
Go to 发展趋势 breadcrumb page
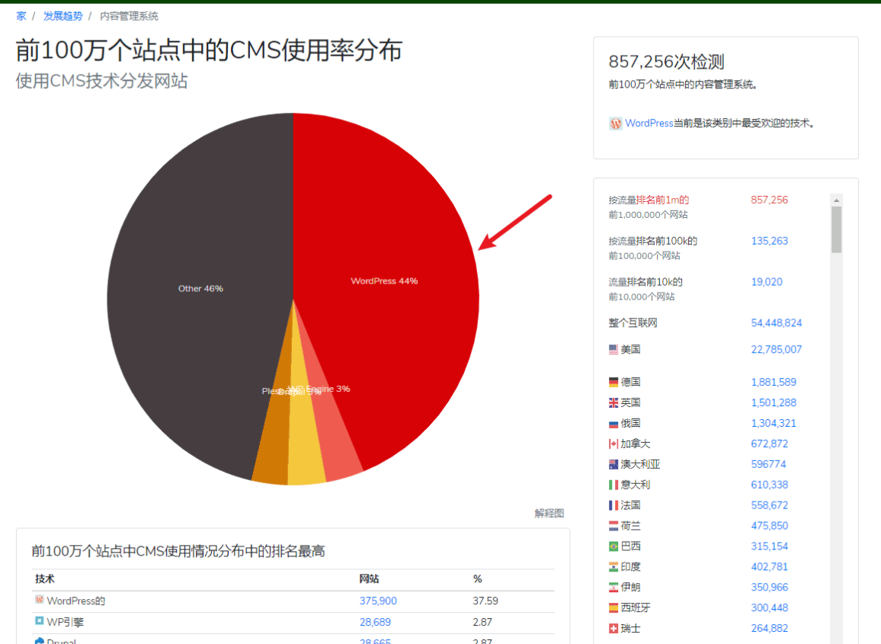62,16
